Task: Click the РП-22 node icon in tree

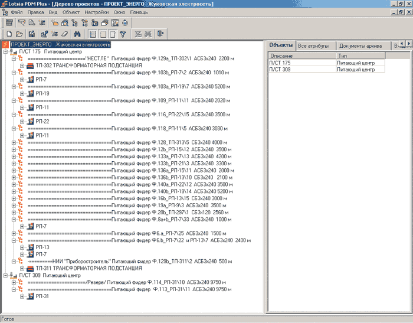Action: 31,122
